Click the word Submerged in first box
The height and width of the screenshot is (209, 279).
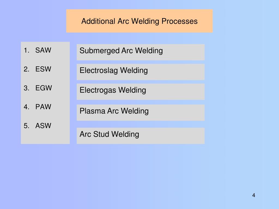coord(99,51)
